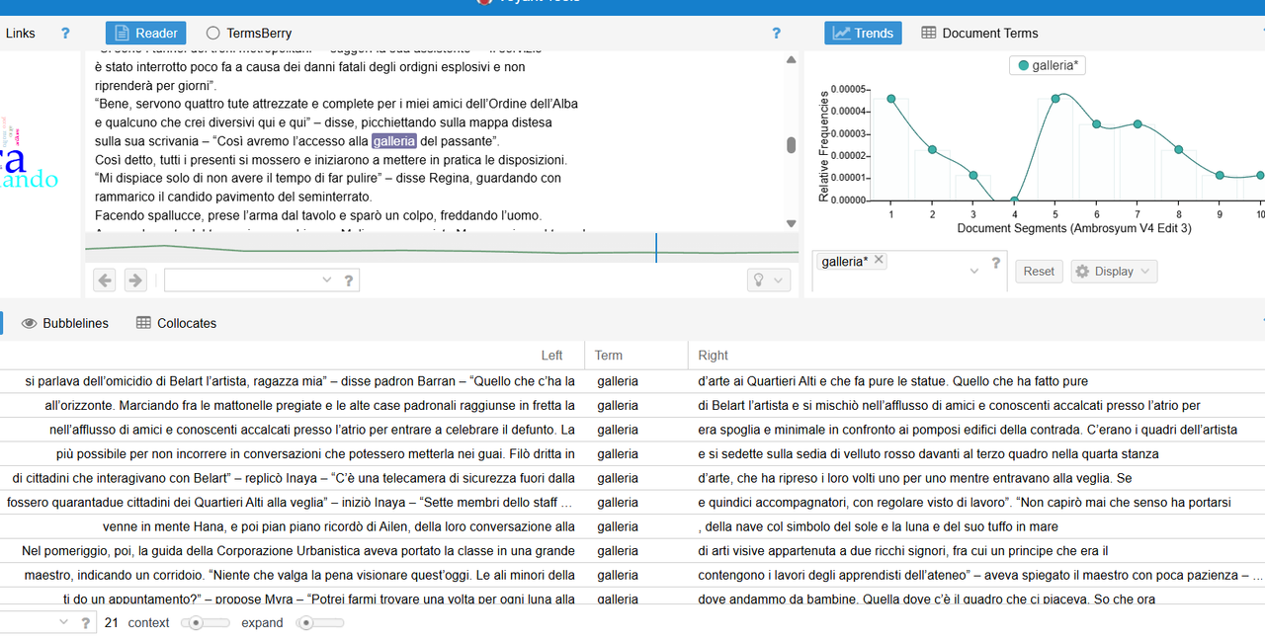Select row starting "d'arte ai Quartieri Alti"
Viewport: 1265px width, 639px height.
coord(632,380)
